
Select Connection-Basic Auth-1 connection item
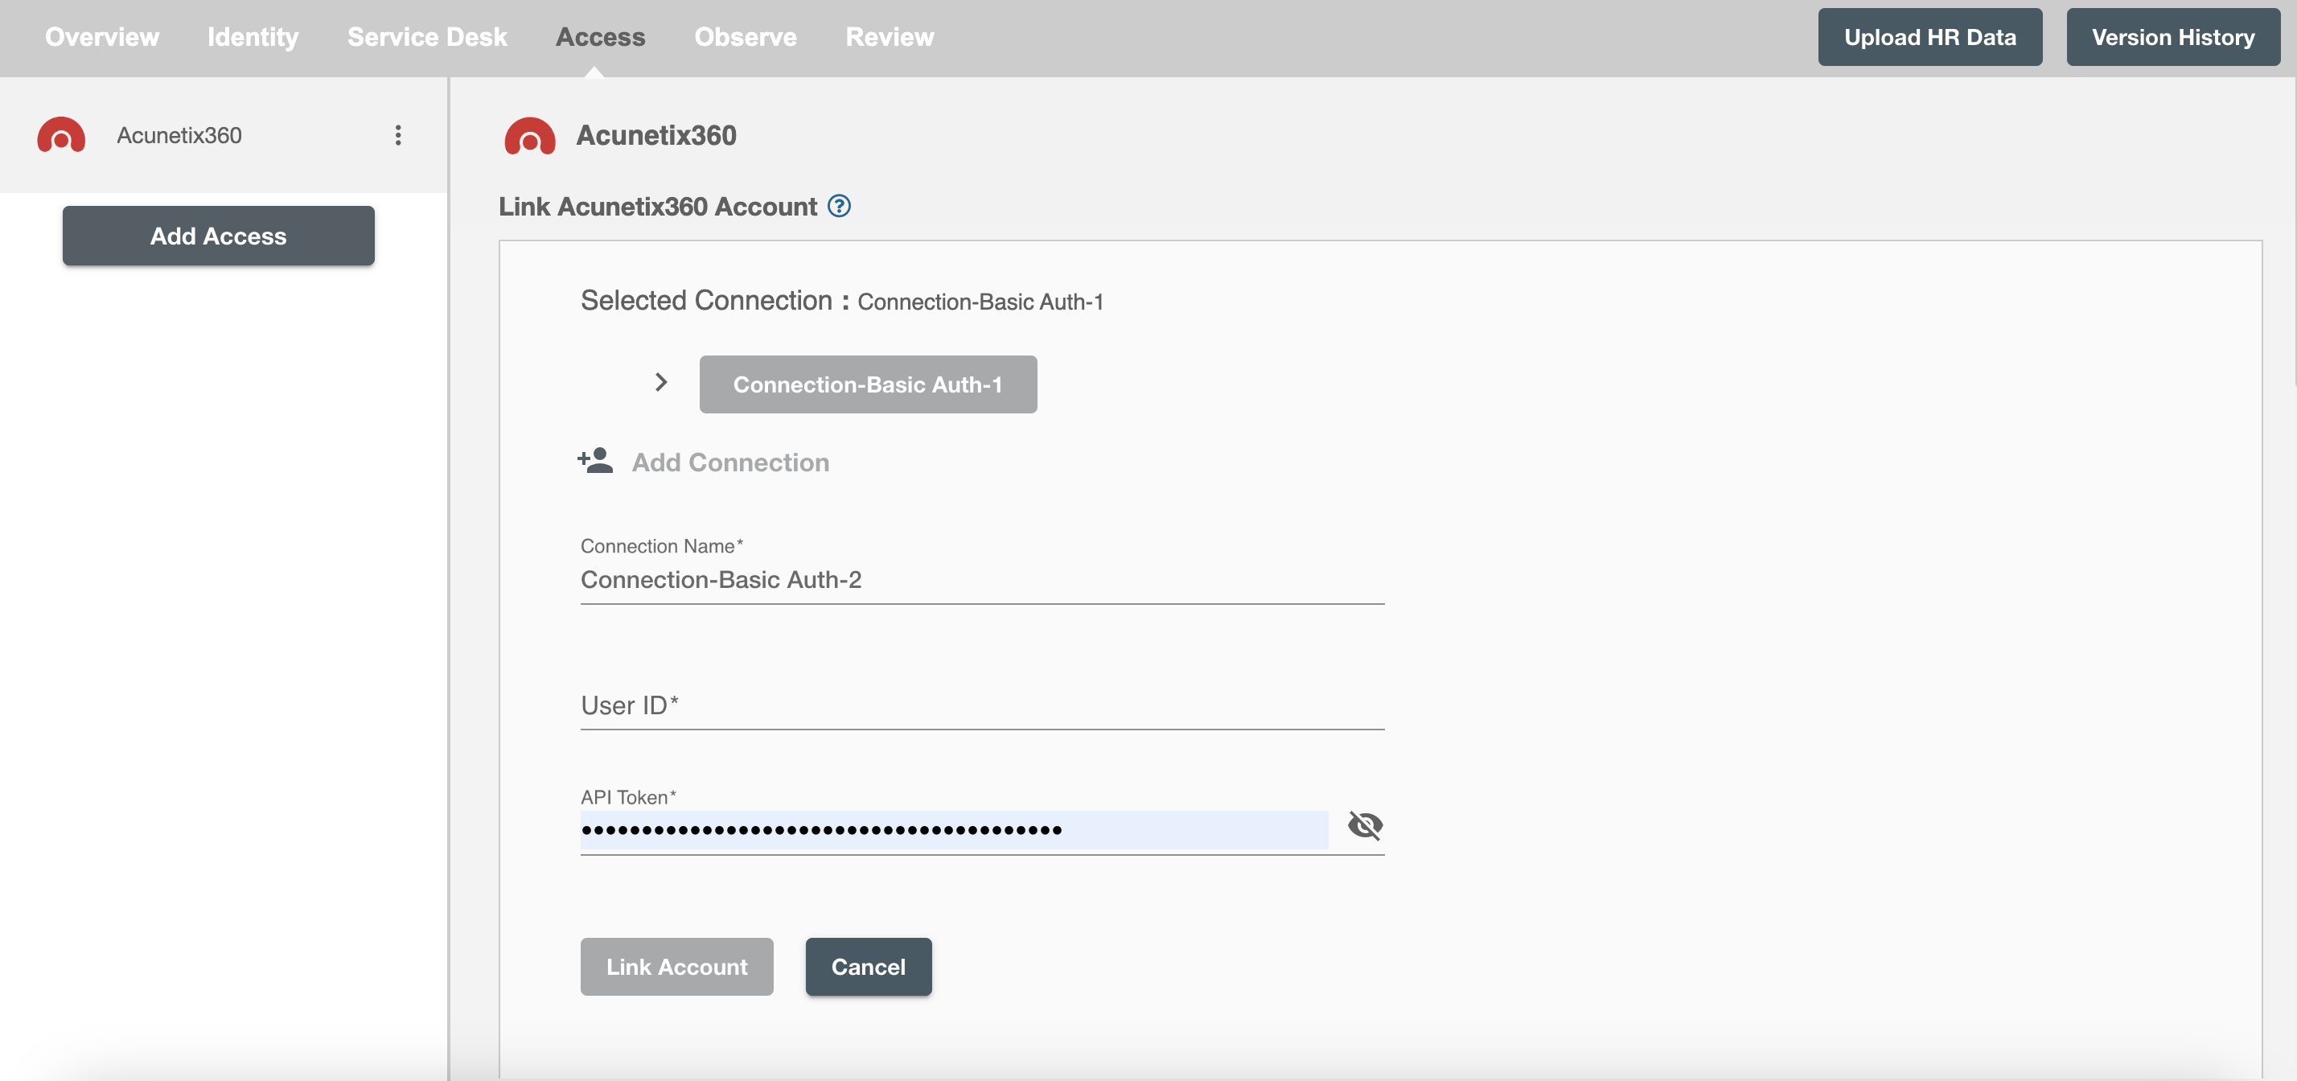869,382
